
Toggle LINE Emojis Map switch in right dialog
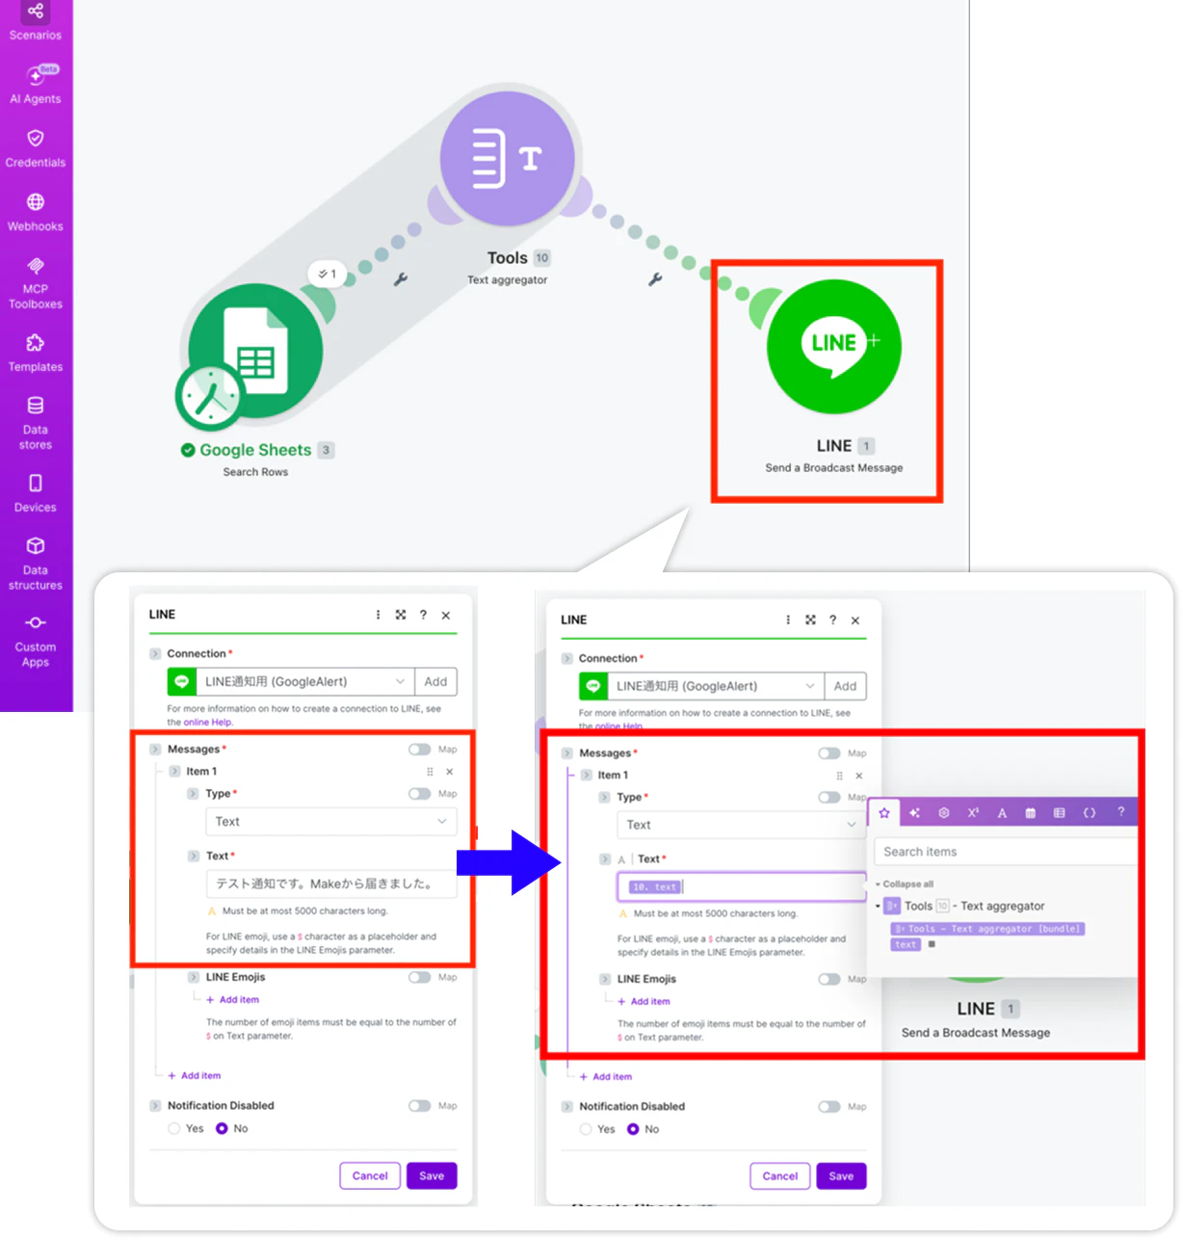point(829,979)
